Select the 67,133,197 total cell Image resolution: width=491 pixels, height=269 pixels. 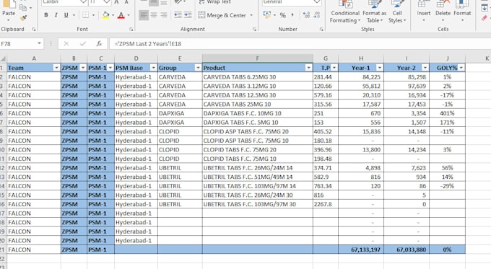click(x=361, y=250)
